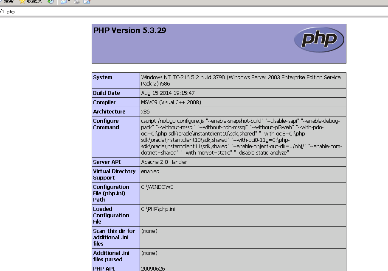Click the Server API label
The height and width of the screenshot is (271, 388).
107,162
